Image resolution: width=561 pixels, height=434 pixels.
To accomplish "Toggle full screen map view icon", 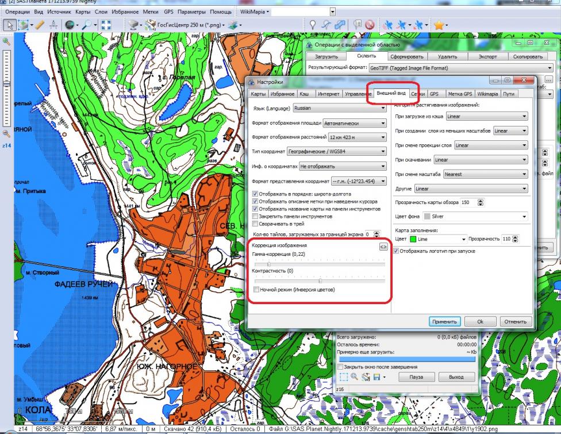I will coord(105,25).
